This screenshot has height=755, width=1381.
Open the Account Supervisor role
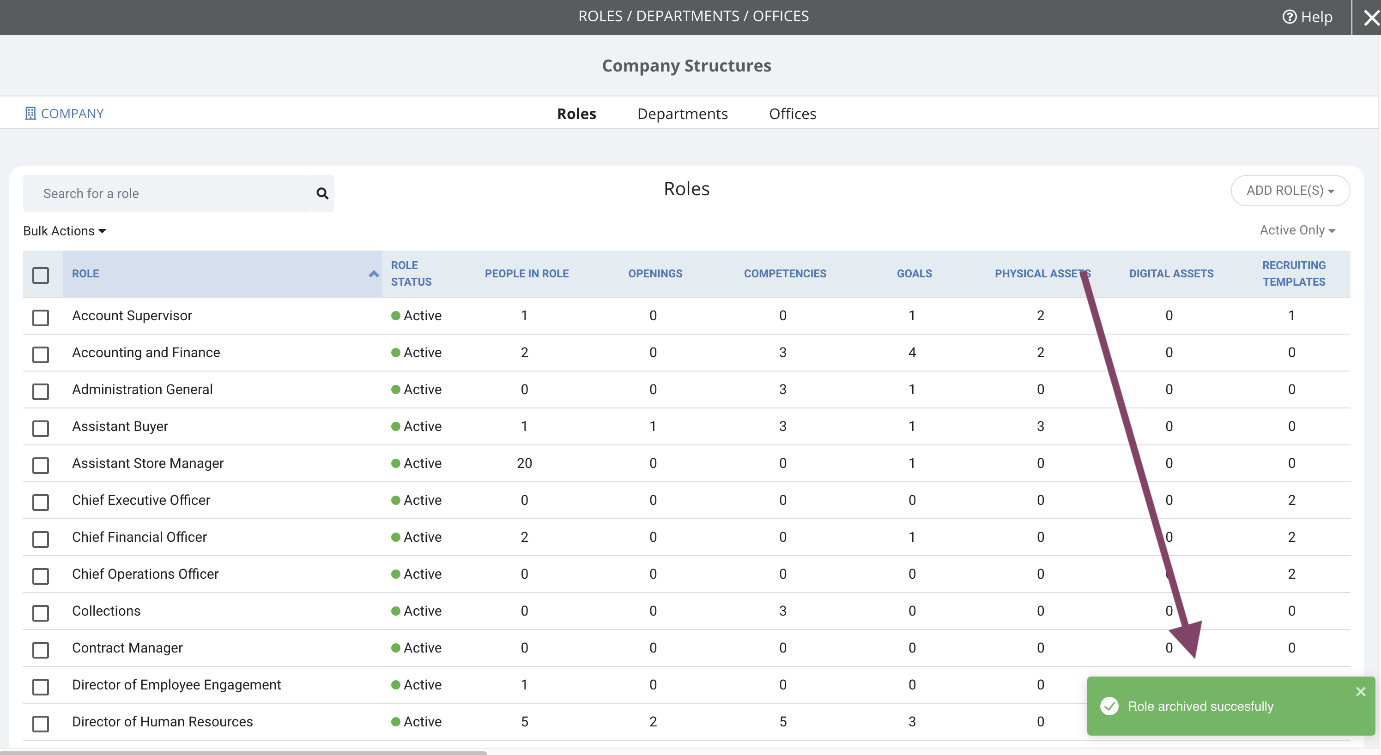[x=132, y=316]
